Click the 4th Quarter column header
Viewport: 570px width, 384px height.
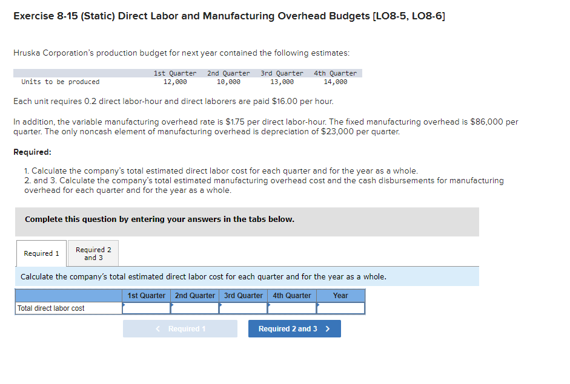tap(291, 296)
